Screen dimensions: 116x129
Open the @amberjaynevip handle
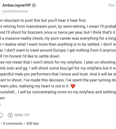[15, 11]
